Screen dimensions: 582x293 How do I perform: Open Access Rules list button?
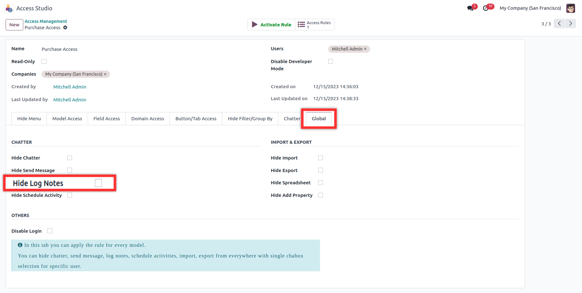point(314,24)
